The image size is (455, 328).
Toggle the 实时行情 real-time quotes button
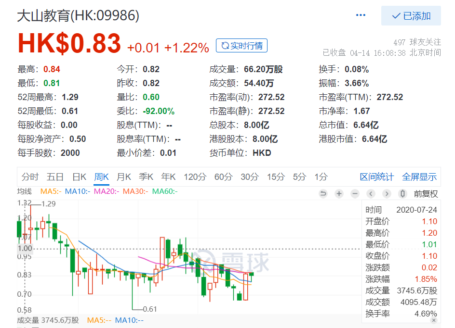(x=241, y=46)
